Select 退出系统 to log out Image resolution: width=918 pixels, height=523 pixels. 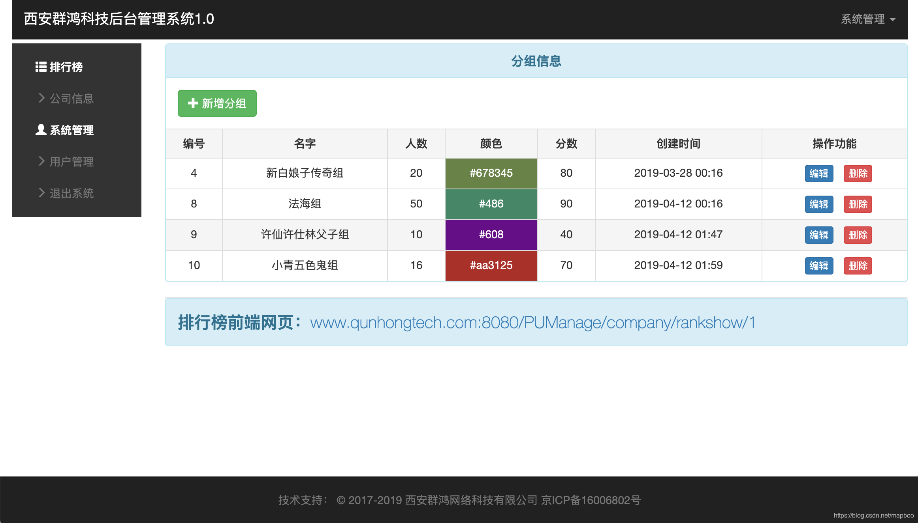(x=71, y=193)
